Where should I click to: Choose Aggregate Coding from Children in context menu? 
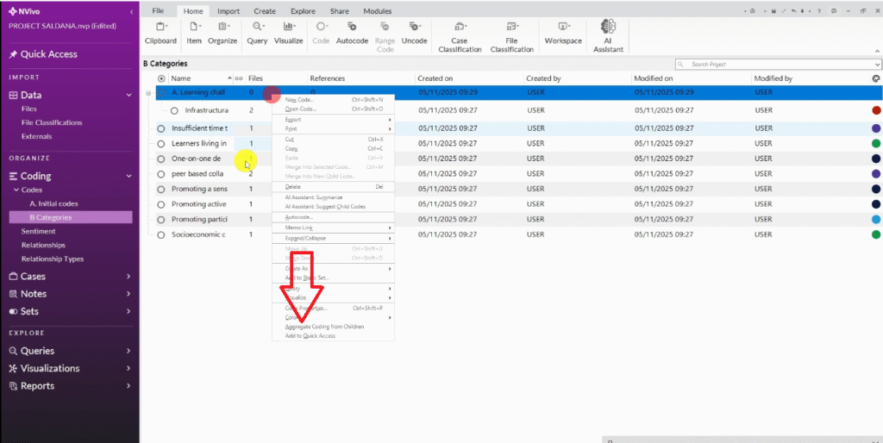324,327
